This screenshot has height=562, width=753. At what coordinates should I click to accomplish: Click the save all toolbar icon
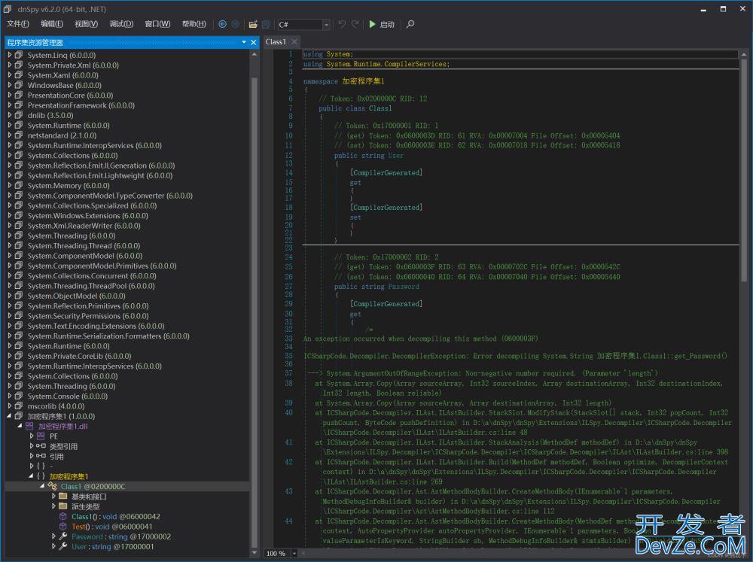[266, 24]
